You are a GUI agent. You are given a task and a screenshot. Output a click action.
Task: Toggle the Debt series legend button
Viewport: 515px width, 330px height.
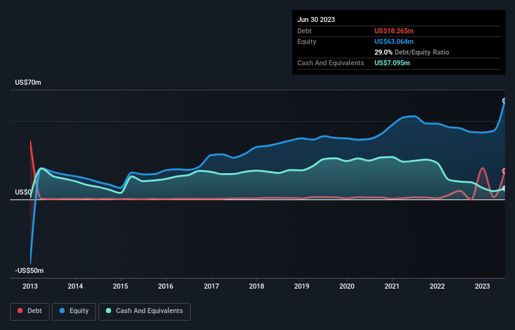pos(30,311)
